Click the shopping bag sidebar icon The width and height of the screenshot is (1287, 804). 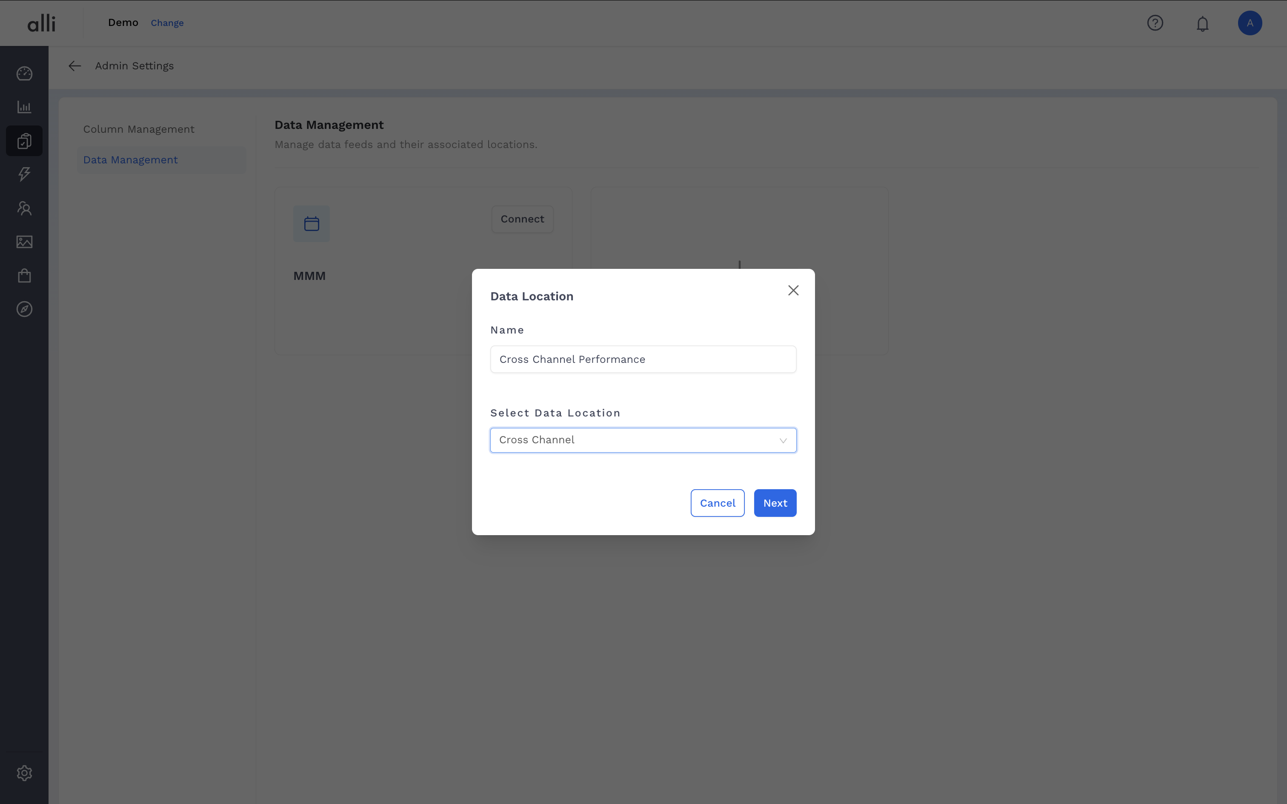pos(24,276)
